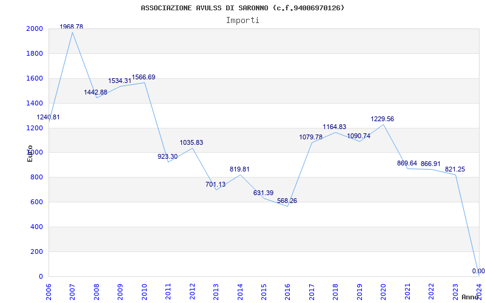Viewport: 485px width, 303px height.
Task: Select x-axis year 2011
Action: (x=169, y=291)
